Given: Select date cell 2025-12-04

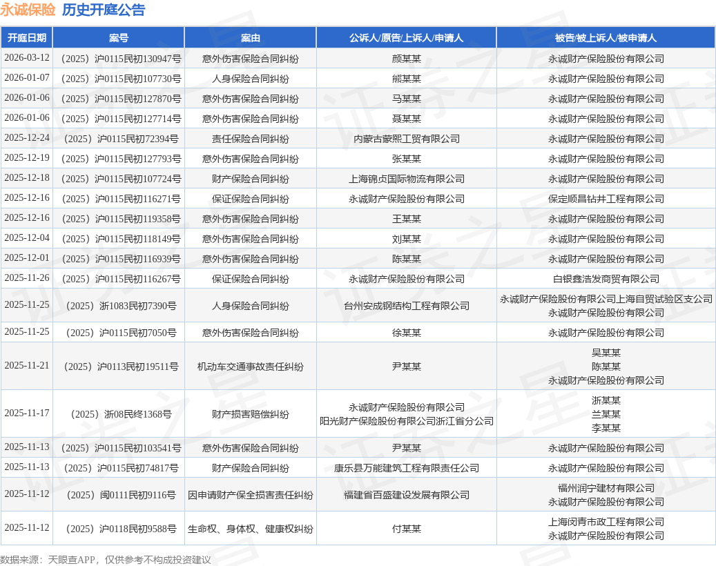Looking at the screenshot, I should [27, 238].
